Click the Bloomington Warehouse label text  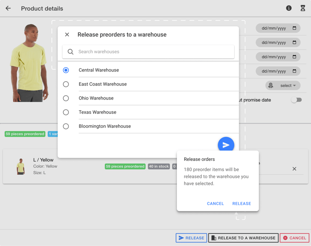(105, 126)
